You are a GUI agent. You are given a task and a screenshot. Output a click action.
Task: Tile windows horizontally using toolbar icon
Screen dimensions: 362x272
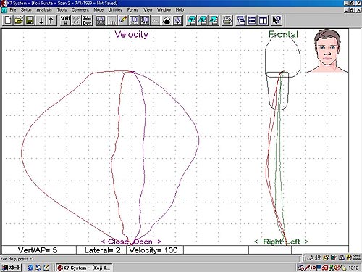click(x=252, y=20)
